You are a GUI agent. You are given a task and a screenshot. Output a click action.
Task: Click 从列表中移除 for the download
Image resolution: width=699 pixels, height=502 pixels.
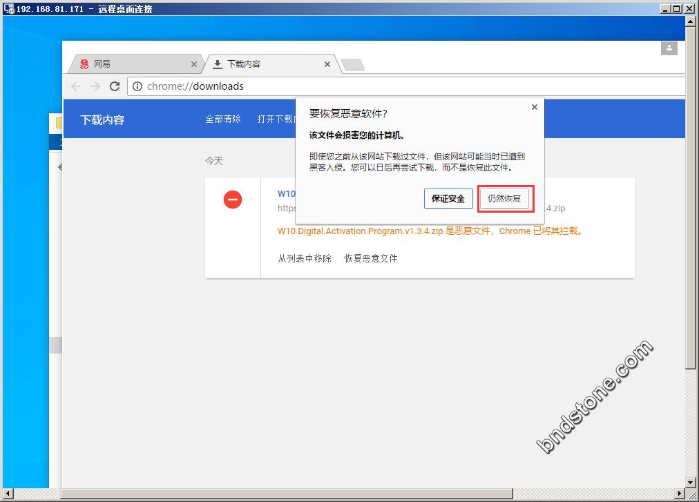[x=305, y=258]
